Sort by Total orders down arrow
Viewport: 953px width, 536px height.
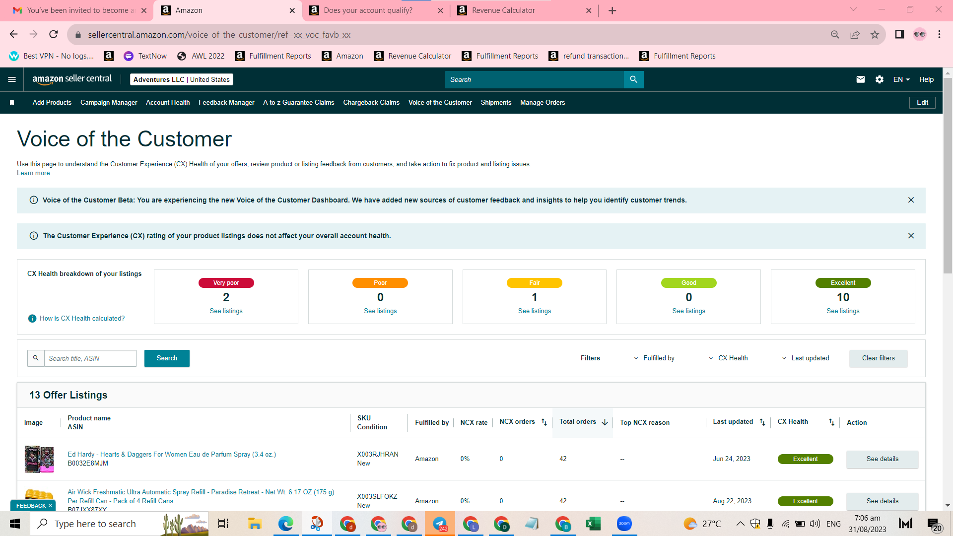[605, 422]
